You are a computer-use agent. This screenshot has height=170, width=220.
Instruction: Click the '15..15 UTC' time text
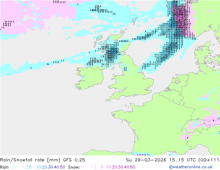coord(183,160)
